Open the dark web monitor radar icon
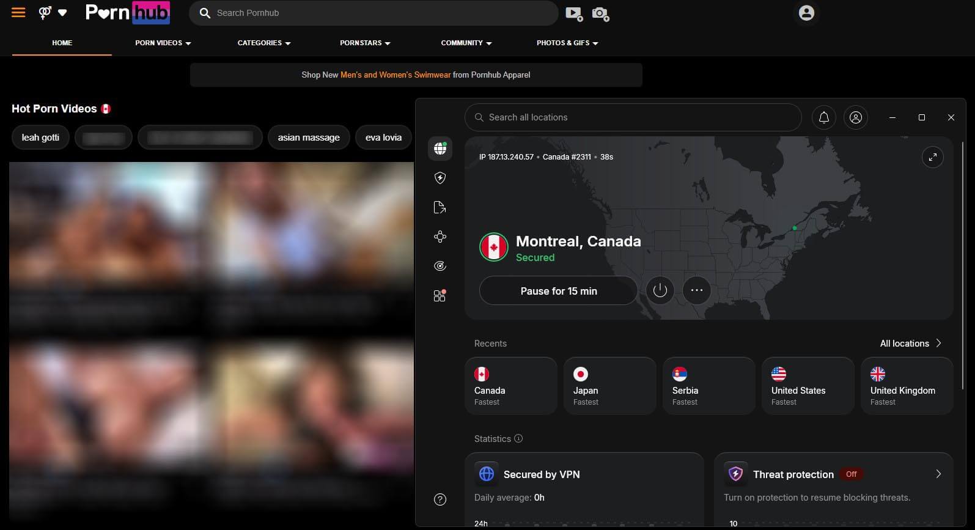This screenshot has height=530, width=975. [x=440, y=266]
